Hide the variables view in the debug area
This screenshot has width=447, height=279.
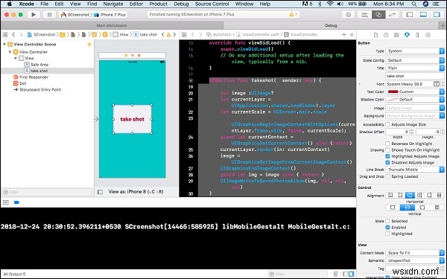point(345,274)
